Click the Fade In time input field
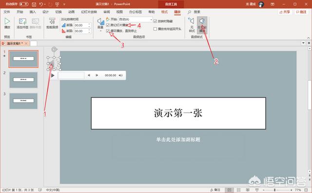Viewport: 312px width, 193px height. pos(81,25)
